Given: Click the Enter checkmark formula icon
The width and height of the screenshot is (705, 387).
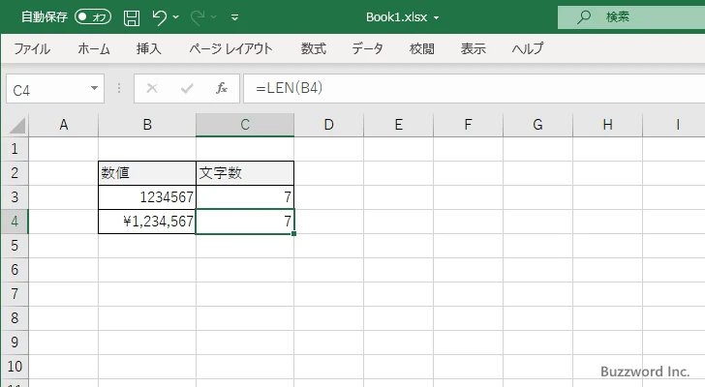Looking at the screenshot, I should tap(187, 88).
